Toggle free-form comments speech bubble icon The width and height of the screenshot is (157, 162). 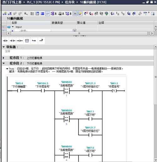47,13
